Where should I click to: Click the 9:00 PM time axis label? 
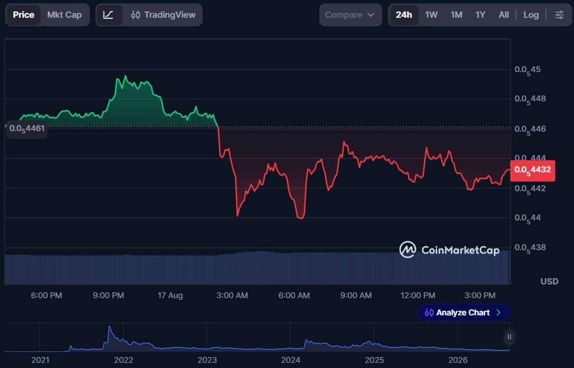pyautogui.click(x=108, y=295)
